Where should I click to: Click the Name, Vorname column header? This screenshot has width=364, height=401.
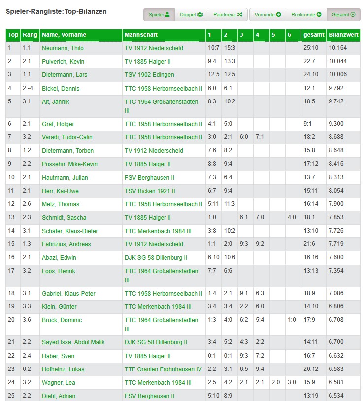coord(81,35)
